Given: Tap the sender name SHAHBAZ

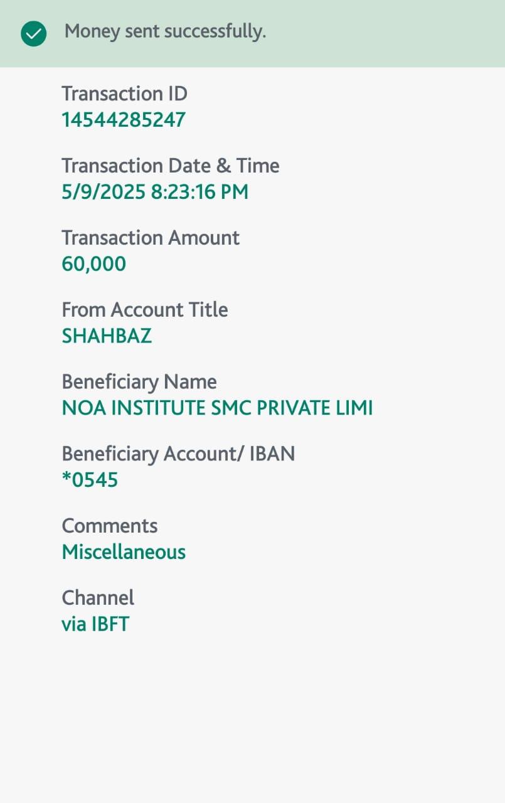Looking at the screenshot, I should pos(107,336).
